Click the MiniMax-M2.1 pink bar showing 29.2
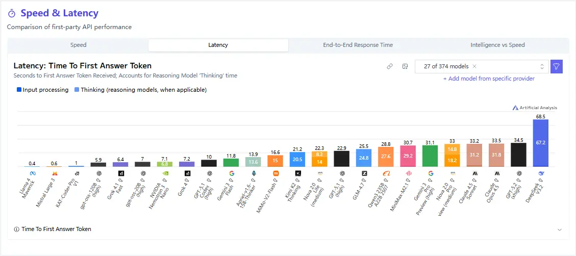The height and width of the screenshot is (256, 576). pyautogui.click(x=408, y=156)
